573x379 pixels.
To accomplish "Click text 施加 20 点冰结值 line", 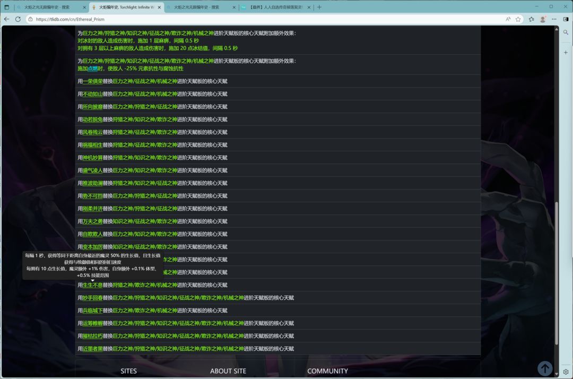I will (x=158, y=48).
